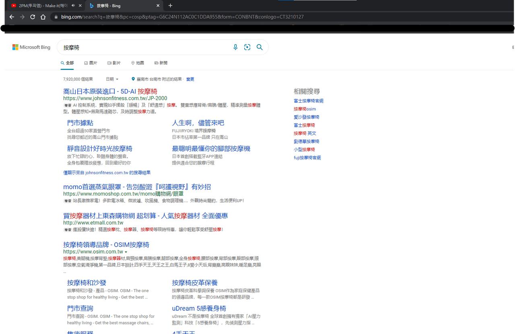The image size is (515, 334).
Task: Go back to the previous page
Action: 12,17
